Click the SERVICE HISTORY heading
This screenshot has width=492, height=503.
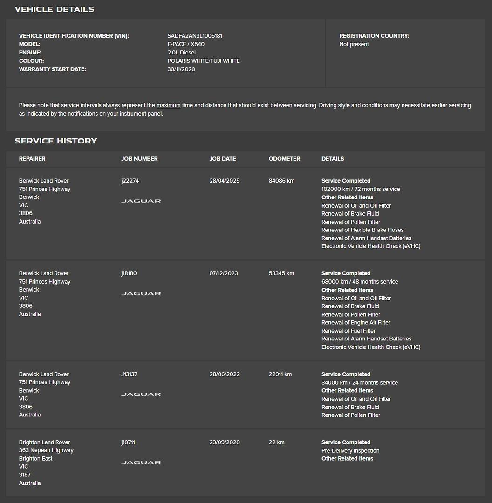56,141
